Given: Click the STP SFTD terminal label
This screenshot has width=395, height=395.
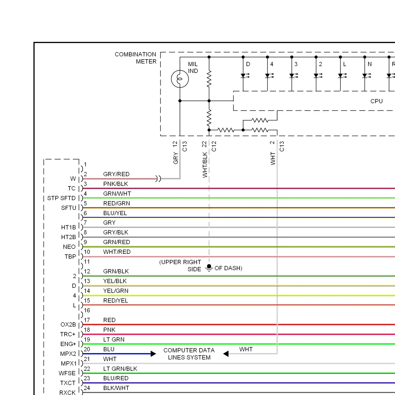Looking at the screenshot, I should click(61, 198).
